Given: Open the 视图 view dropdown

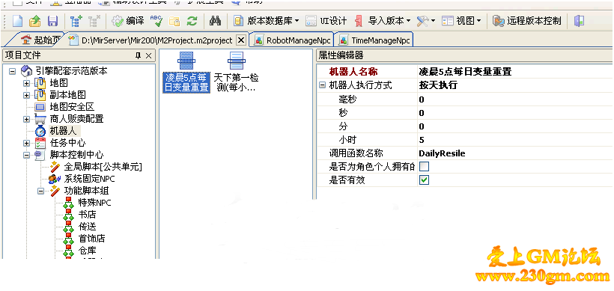Looking at the screenshot, I should (461, 21).
